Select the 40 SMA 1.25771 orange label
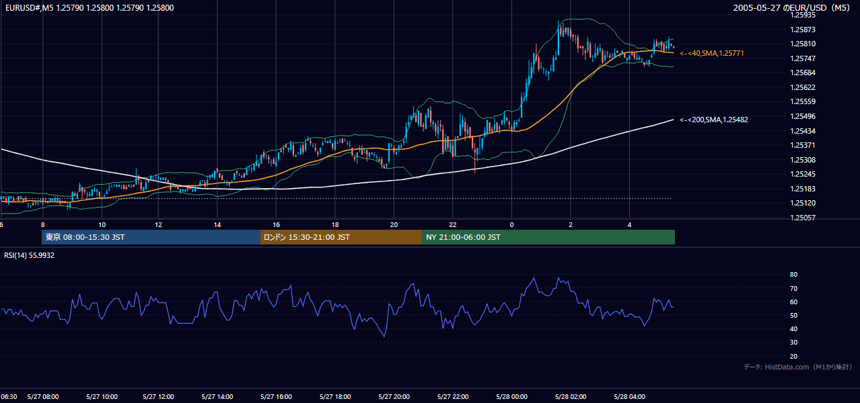Image resolution: width=860 pixels, height=403 pixels. [712, 53]
